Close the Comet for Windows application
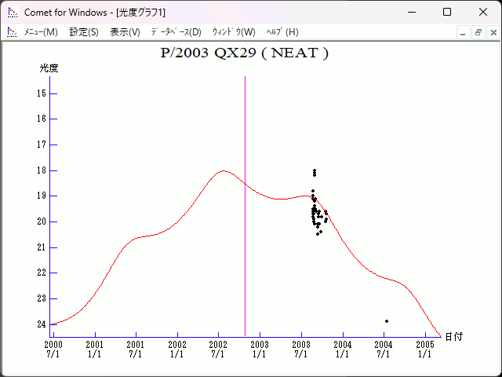Viewport: 502px width, 377px height. (482, 13)
